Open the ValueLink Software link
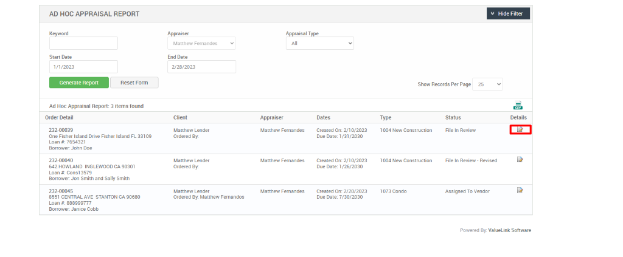This screenshot has height=257, width=623. 509,230
